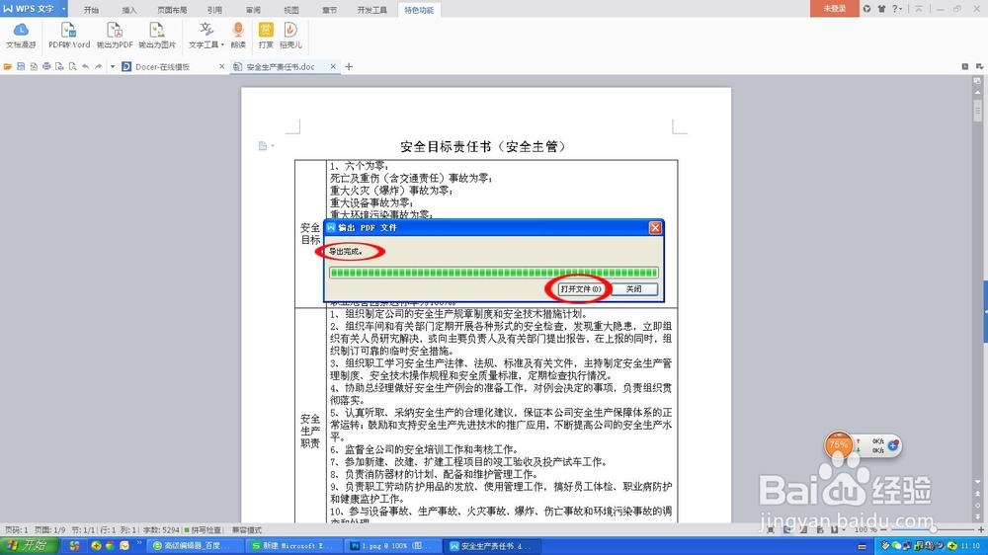Screen dimensions: 988x555
Task: Switch to the 页面布局 ribbon tab
Action: pyautogui.click(x=172, y=10)
